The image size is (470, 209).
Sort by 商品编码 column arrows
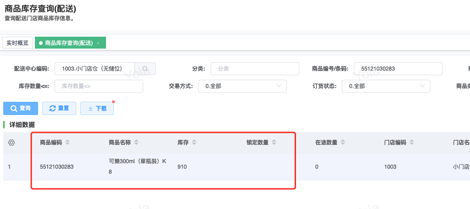tap(67, 143)
